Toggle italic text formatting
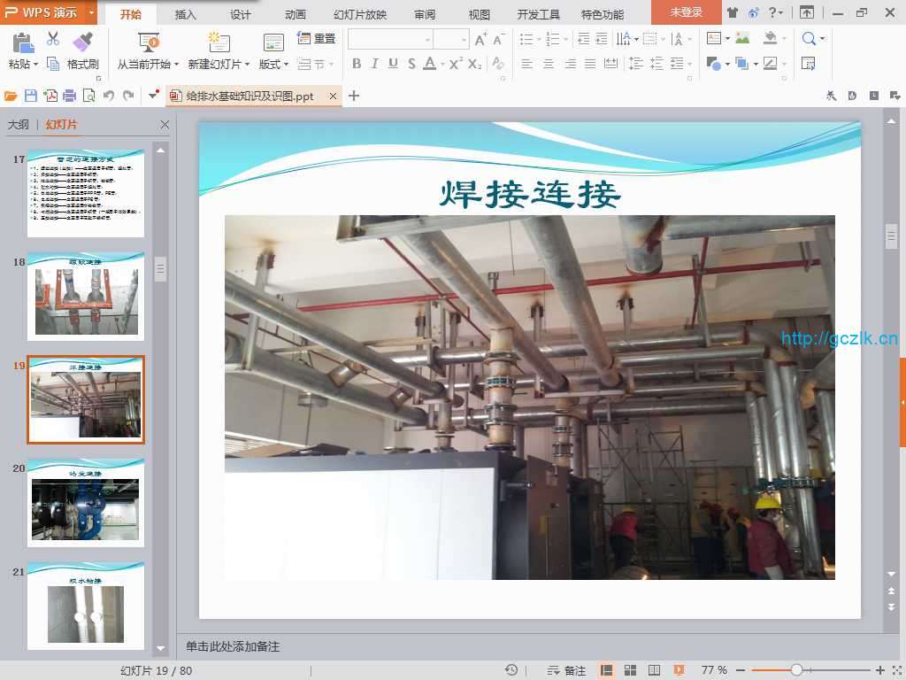 374,64
